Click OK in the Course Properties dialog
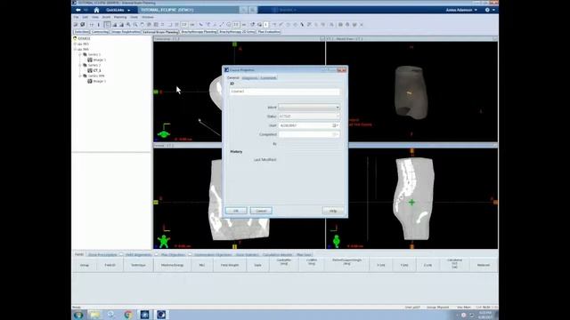The height and width of the screenshot is (320, 570). click(236, 211)
